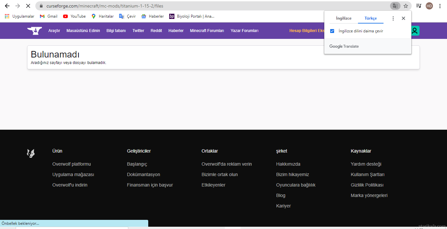
Task: Switch to the İngilizce tab
Action: 344,18
